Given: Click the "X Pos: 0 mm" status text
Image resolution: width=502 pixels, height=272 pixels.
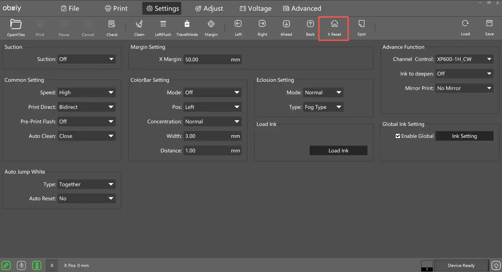Looking at the screenshot, I should click(76, 265).
